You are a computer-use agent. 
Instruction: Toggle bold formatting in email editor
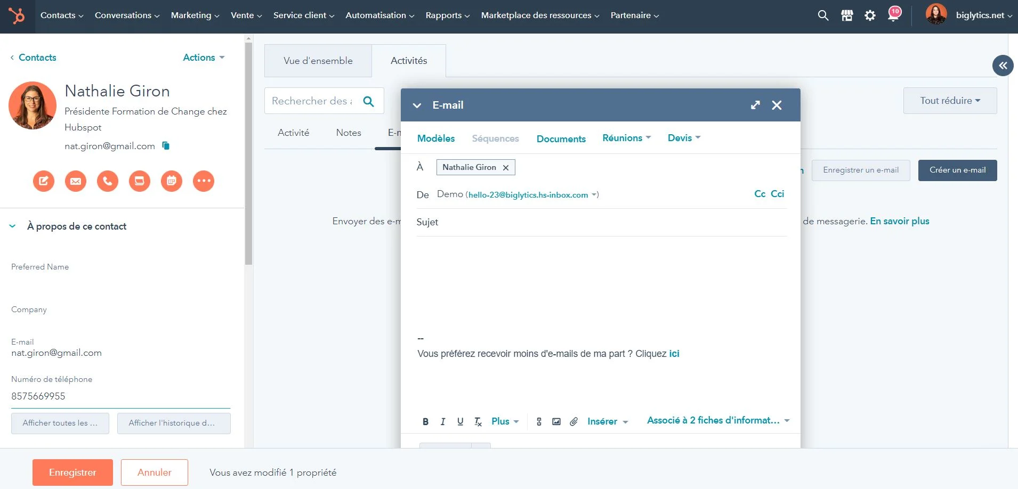(425, 421)
